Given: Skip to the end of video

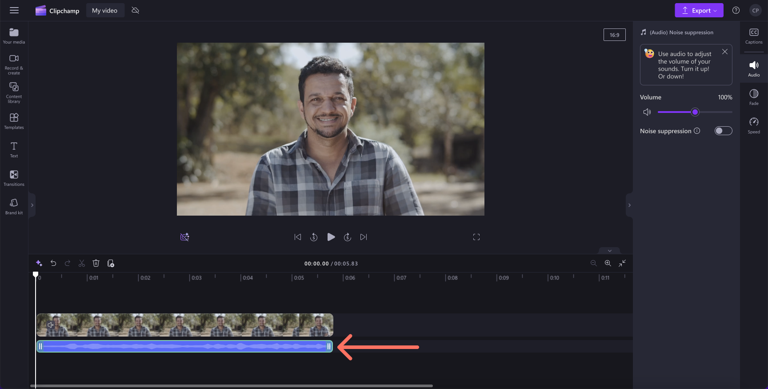Looking at the screenshot, I should click(x=364, y=237).
